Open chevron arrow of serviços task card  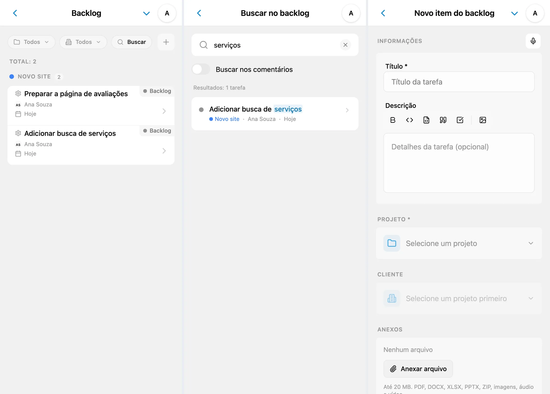pos(164,151)
